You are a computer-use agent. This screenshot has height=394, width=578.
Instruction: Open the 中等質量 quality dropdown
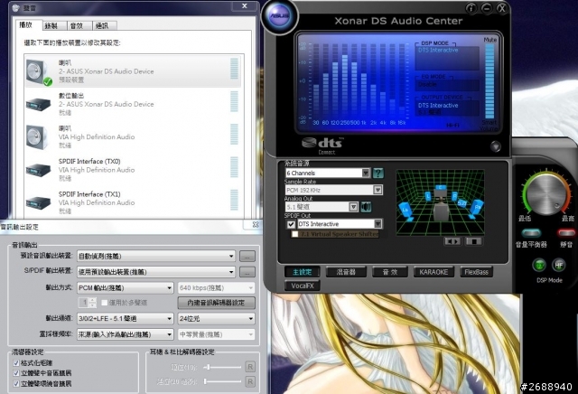(x=217, y=334)
